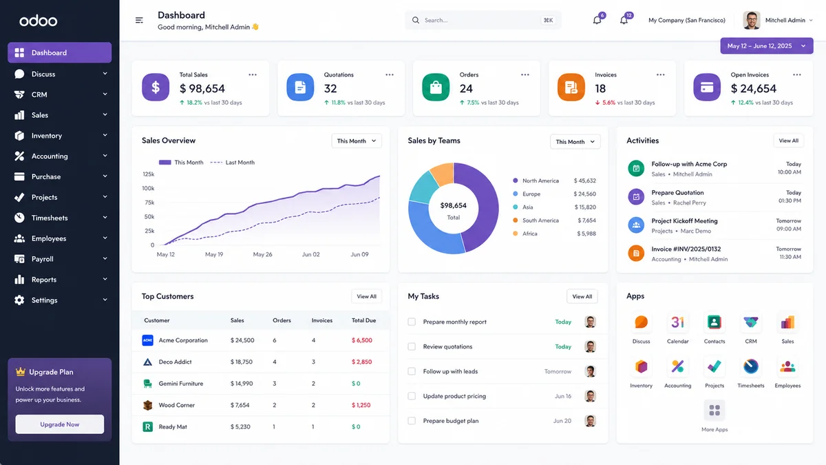Screen dimensions: 826x465
Task: Click the Deco Addict total due $ 2,850
Action: (x=361, y=362)
